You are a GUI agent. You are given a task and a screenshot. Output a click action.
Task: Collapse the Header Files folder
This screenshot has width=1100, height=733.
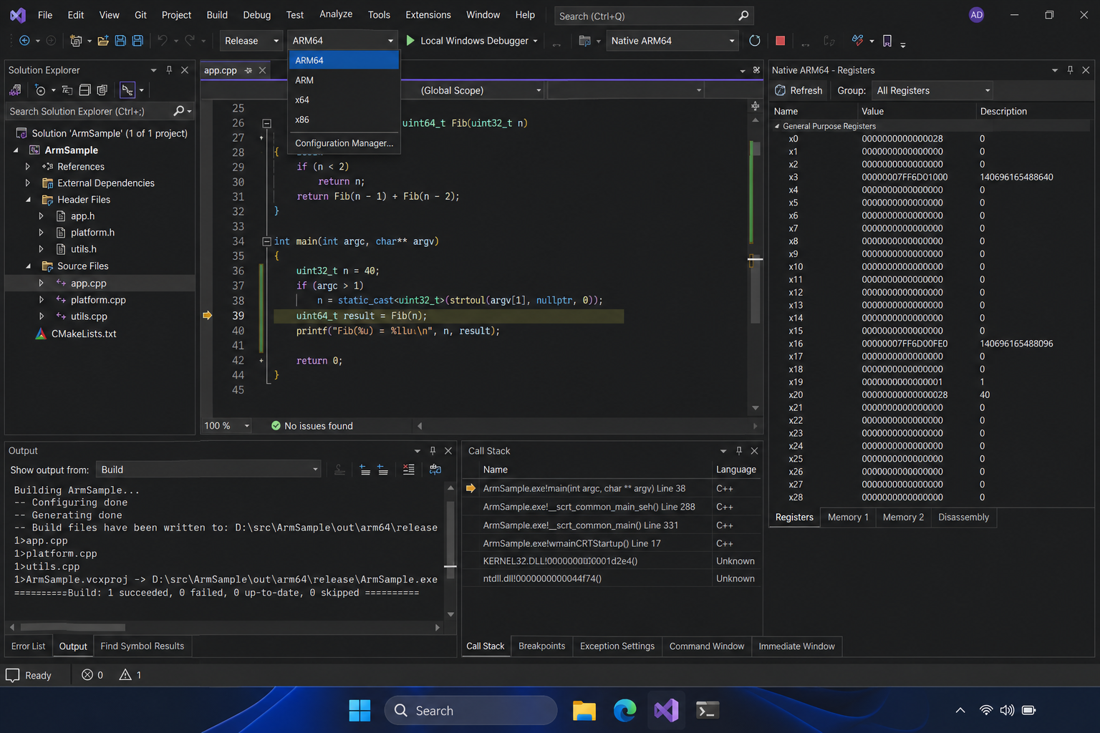[29, 200]
